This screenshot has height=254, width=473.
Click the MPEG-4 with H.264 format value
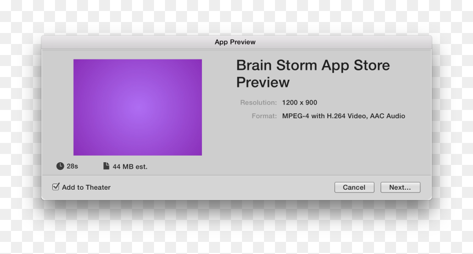point(344,116)
